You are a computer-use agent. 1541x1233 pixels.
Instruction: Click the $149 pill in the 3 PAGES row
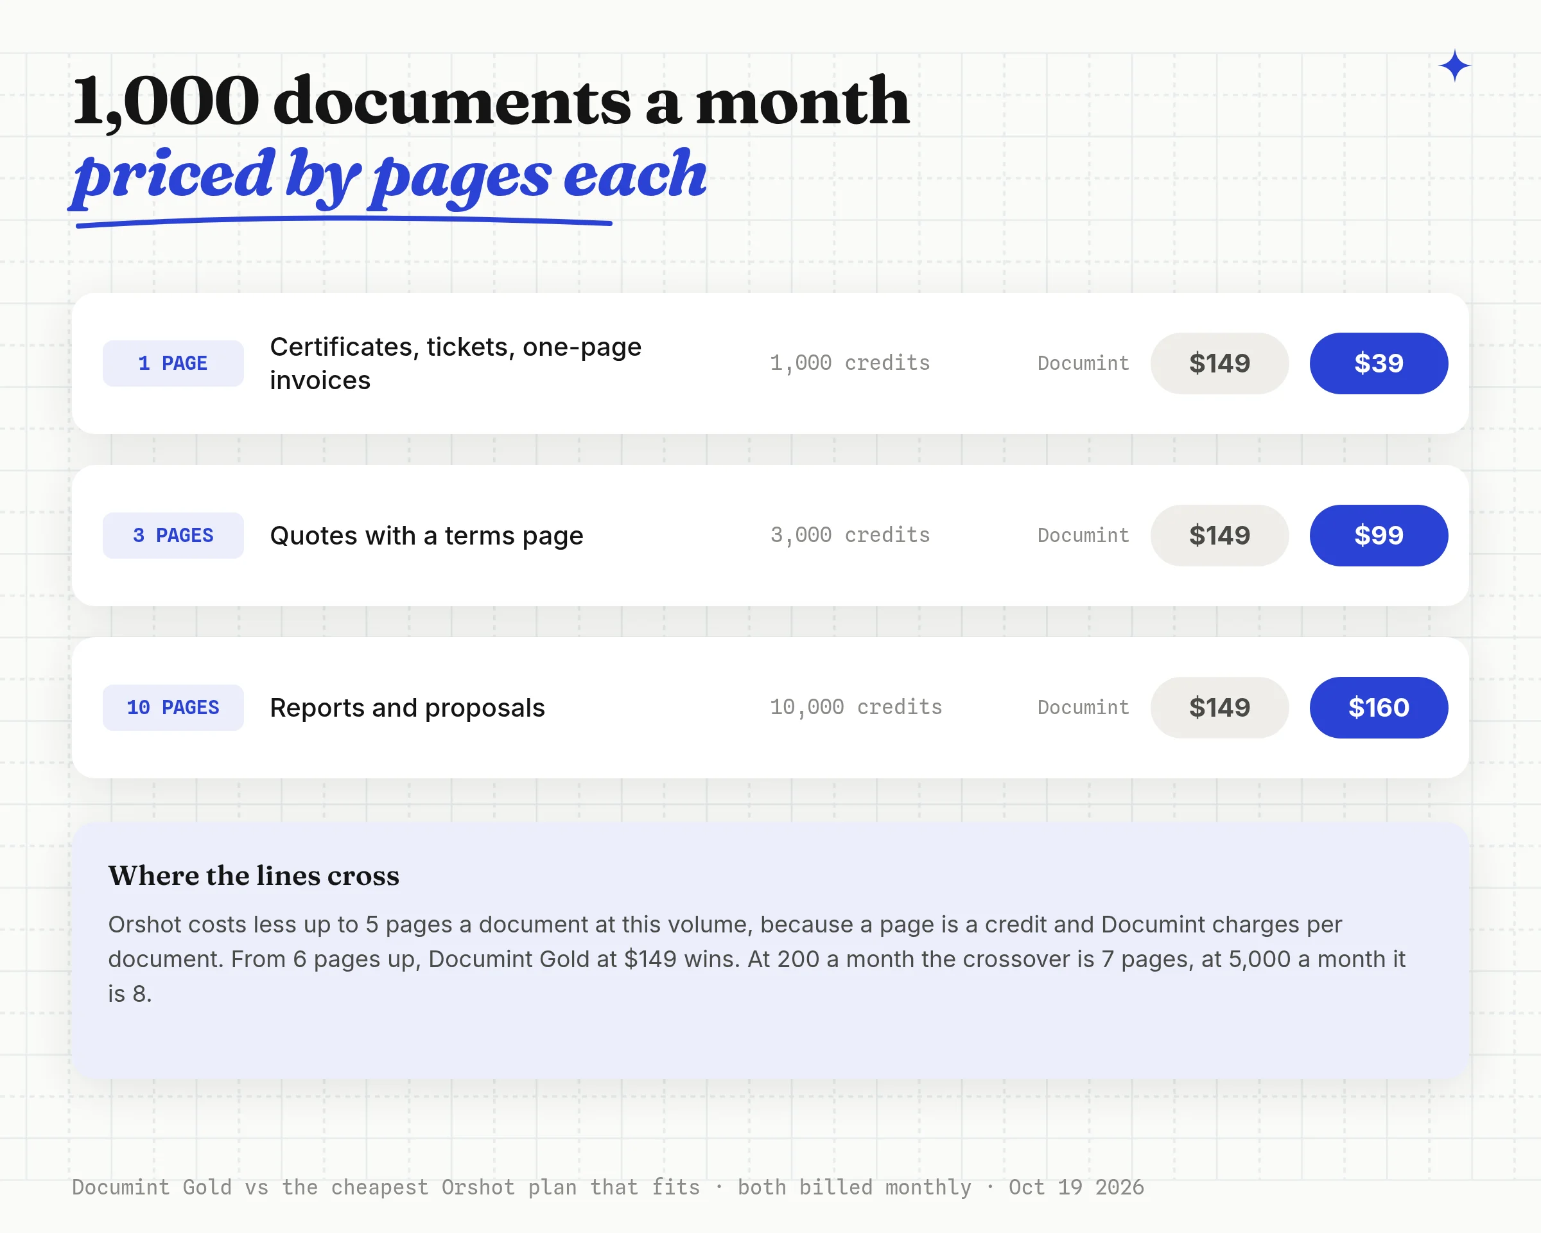1219,536
